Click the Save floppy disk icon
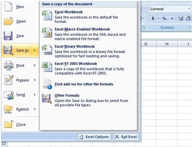Viewport: 192px width, 147px height. pos(8,36)
